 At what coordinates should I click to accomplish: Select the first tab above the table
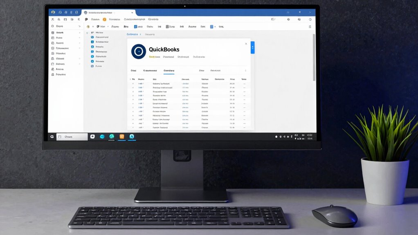(133, 71)
